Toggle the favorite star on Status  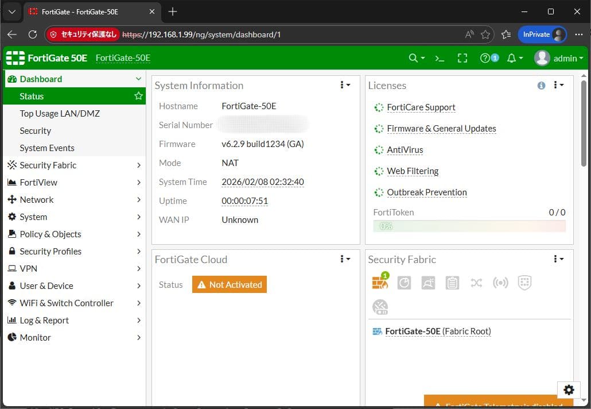click(138, 96)
